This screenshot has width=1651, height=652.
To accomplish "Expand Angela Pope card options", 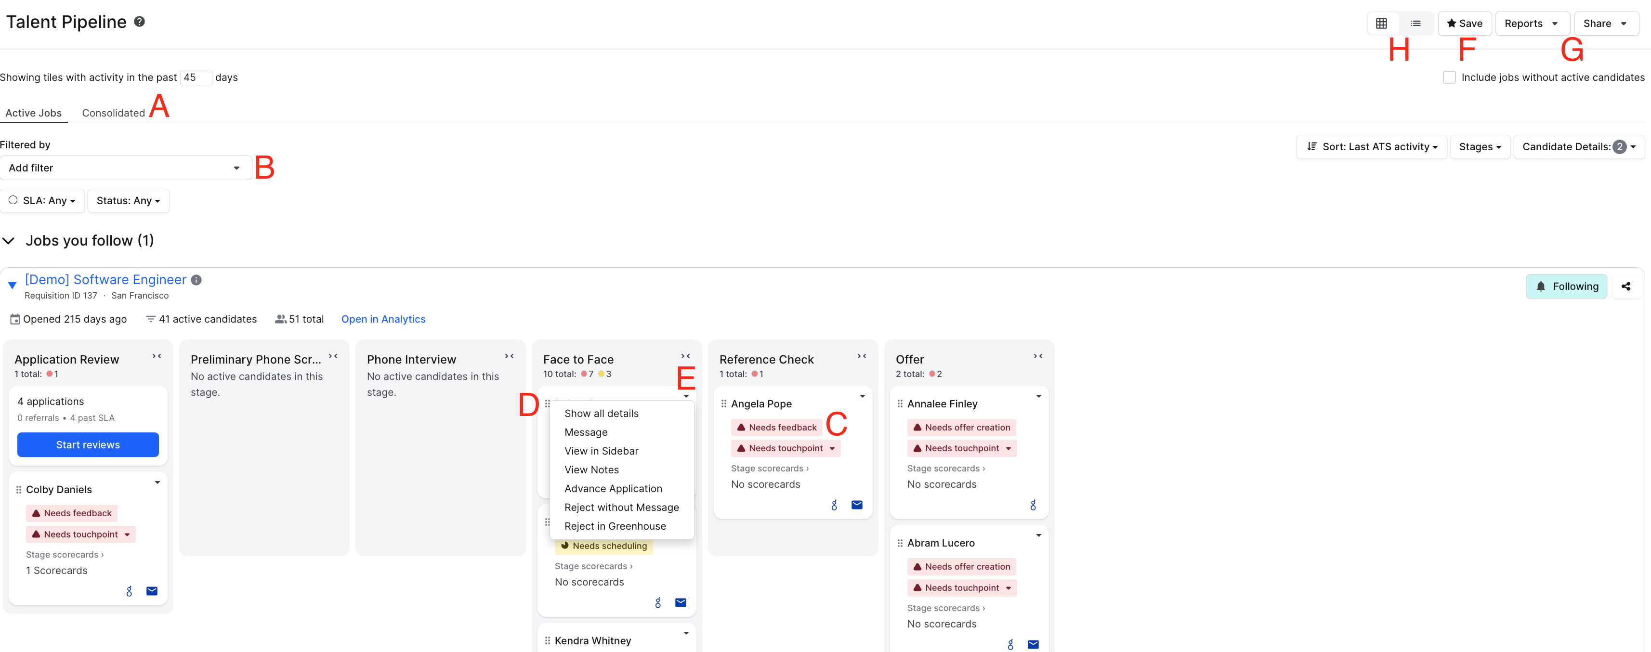I will tap(862, 396).
